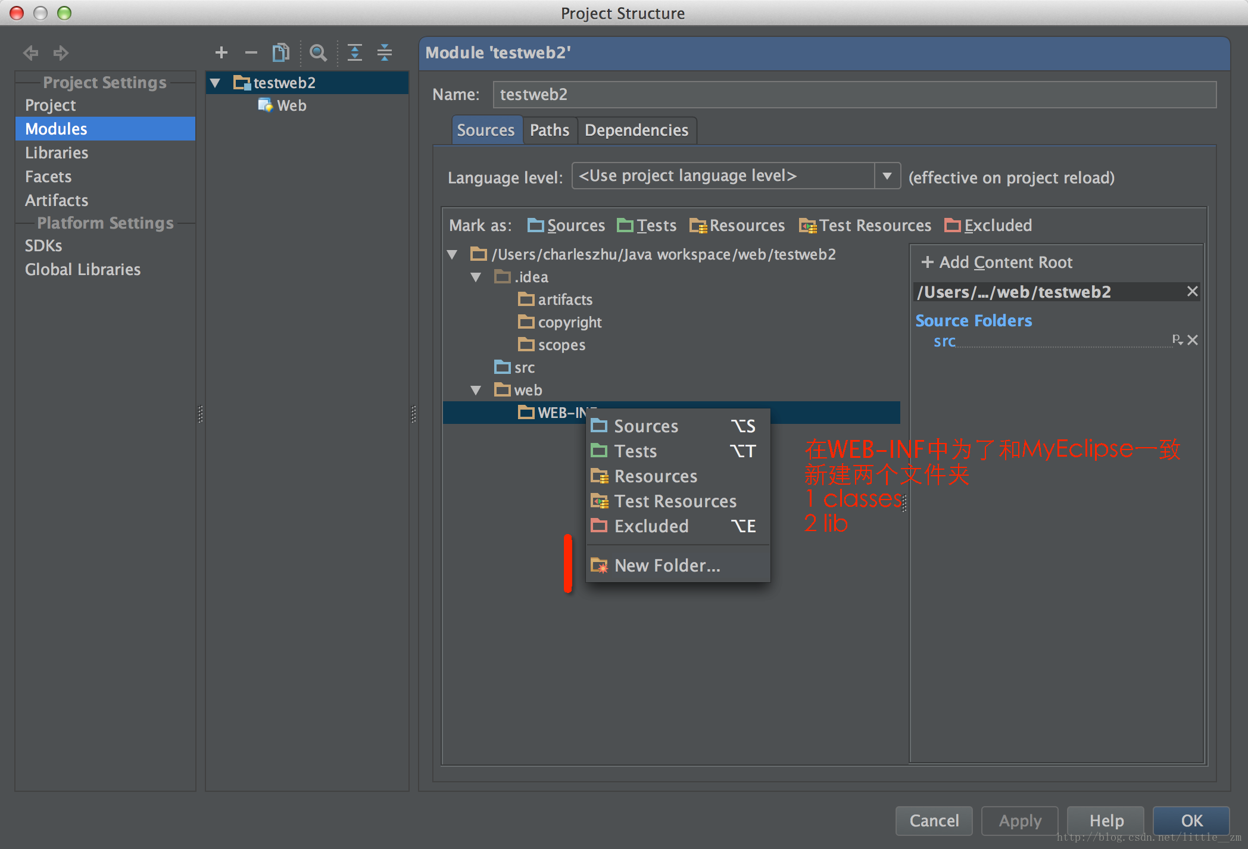Select the copyright folder
The height and width of the screenshot is (849, 1248).
(x=560, y=323)
